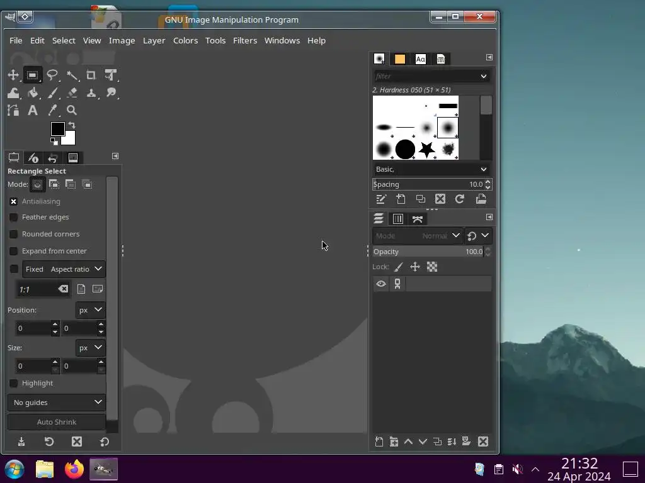Select the Zoom magnifier tool

click(72, 111)
